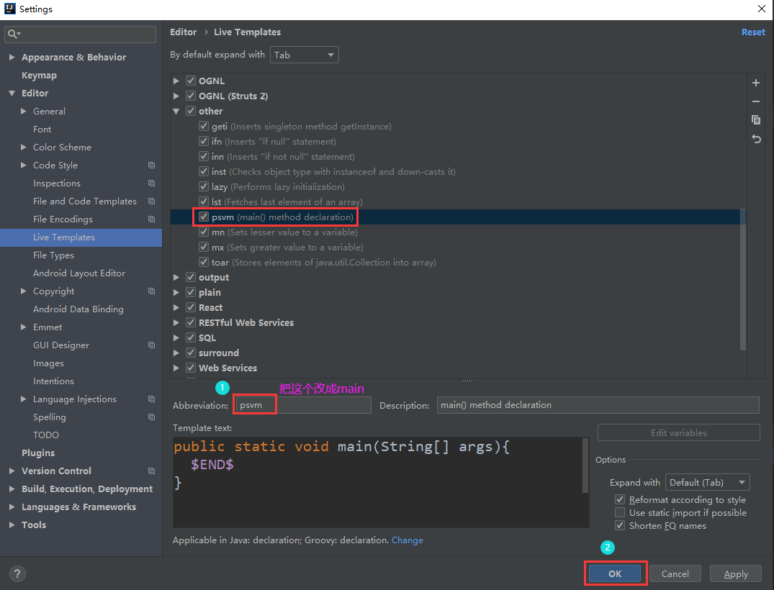
Task: Expand the Color Scheme subsection
Action: 23,147
